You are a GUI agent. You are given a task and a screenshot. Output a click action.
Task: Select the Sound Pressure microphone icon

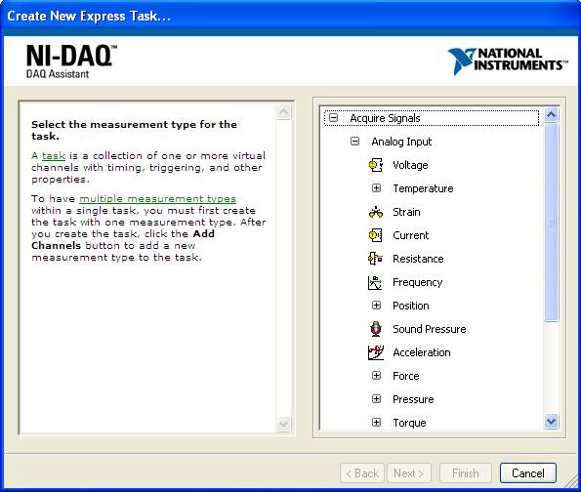(376, 329)
